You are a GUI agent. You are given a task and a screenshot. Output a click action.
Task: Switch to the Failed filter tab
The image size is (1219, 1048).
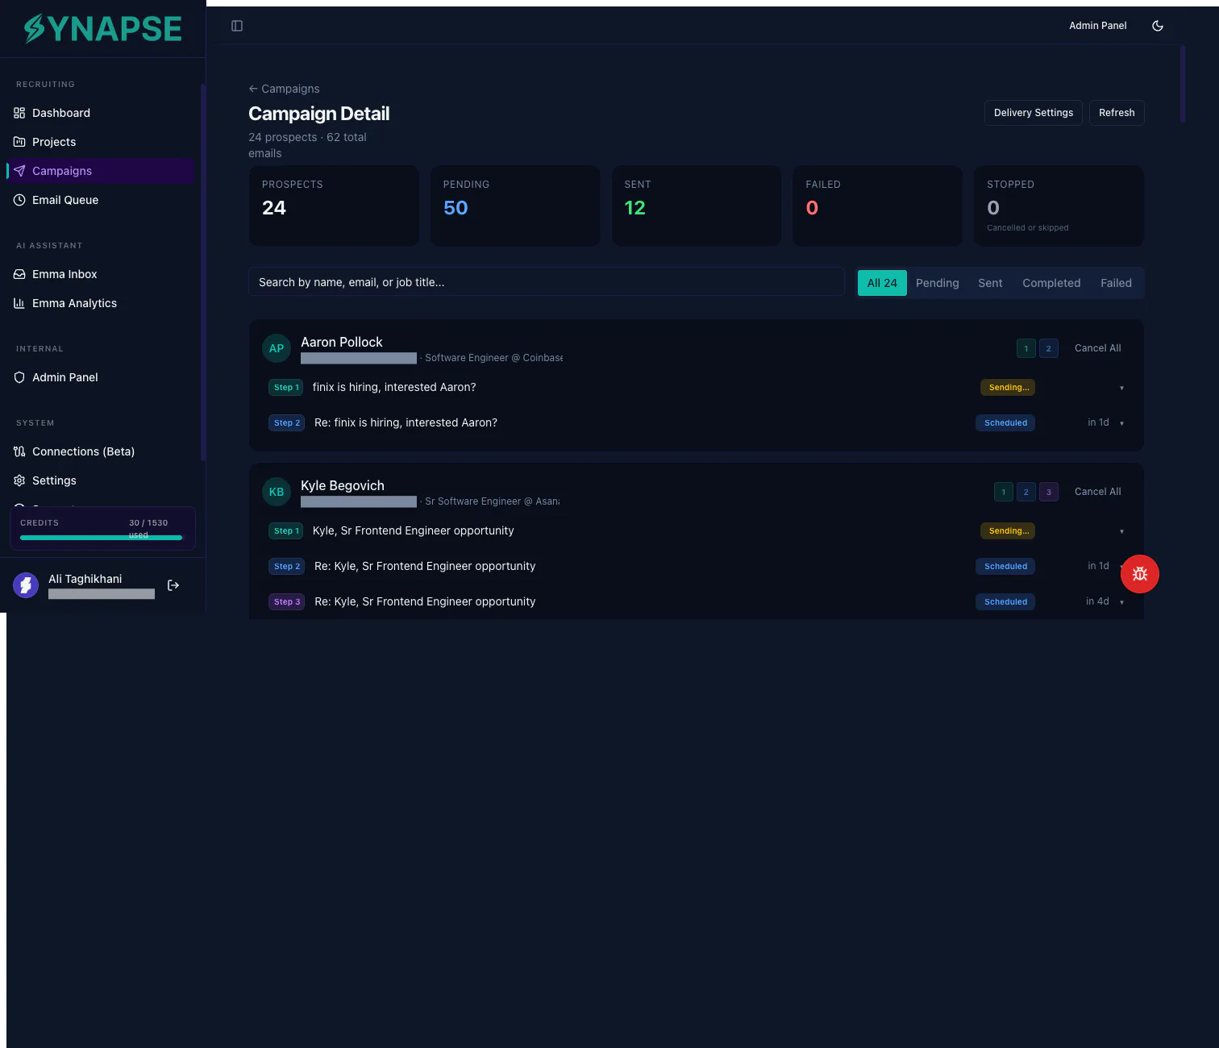tap(1116, 283)
